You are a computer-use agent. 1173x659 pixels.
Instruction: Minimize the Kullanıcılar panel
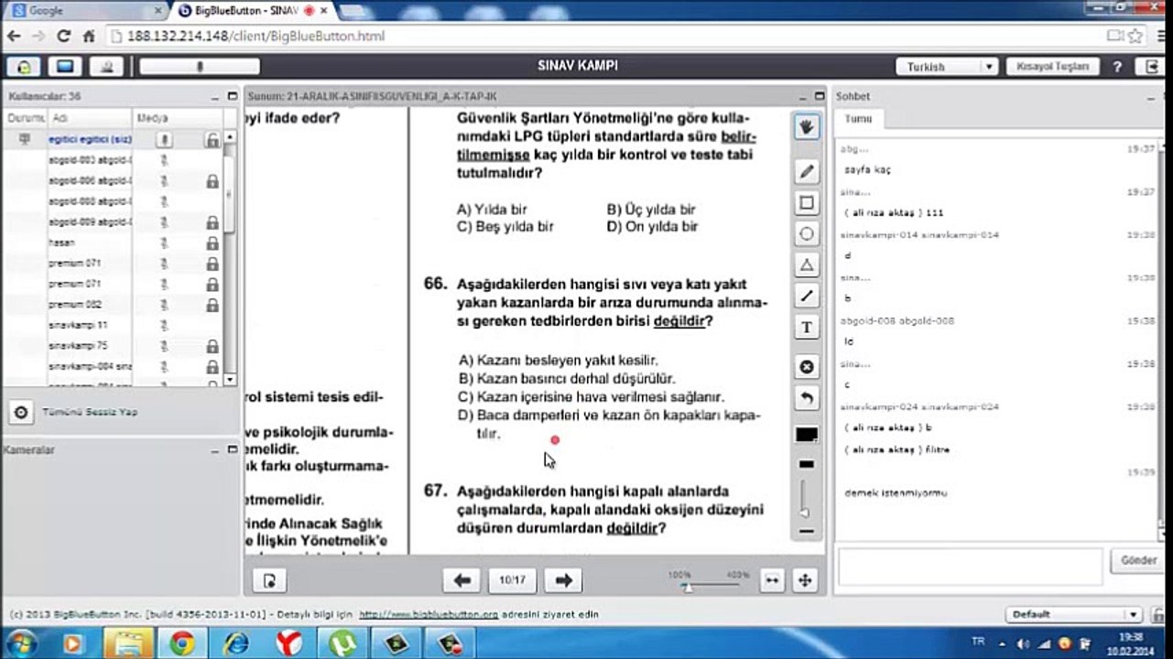(x=215, y=96)
